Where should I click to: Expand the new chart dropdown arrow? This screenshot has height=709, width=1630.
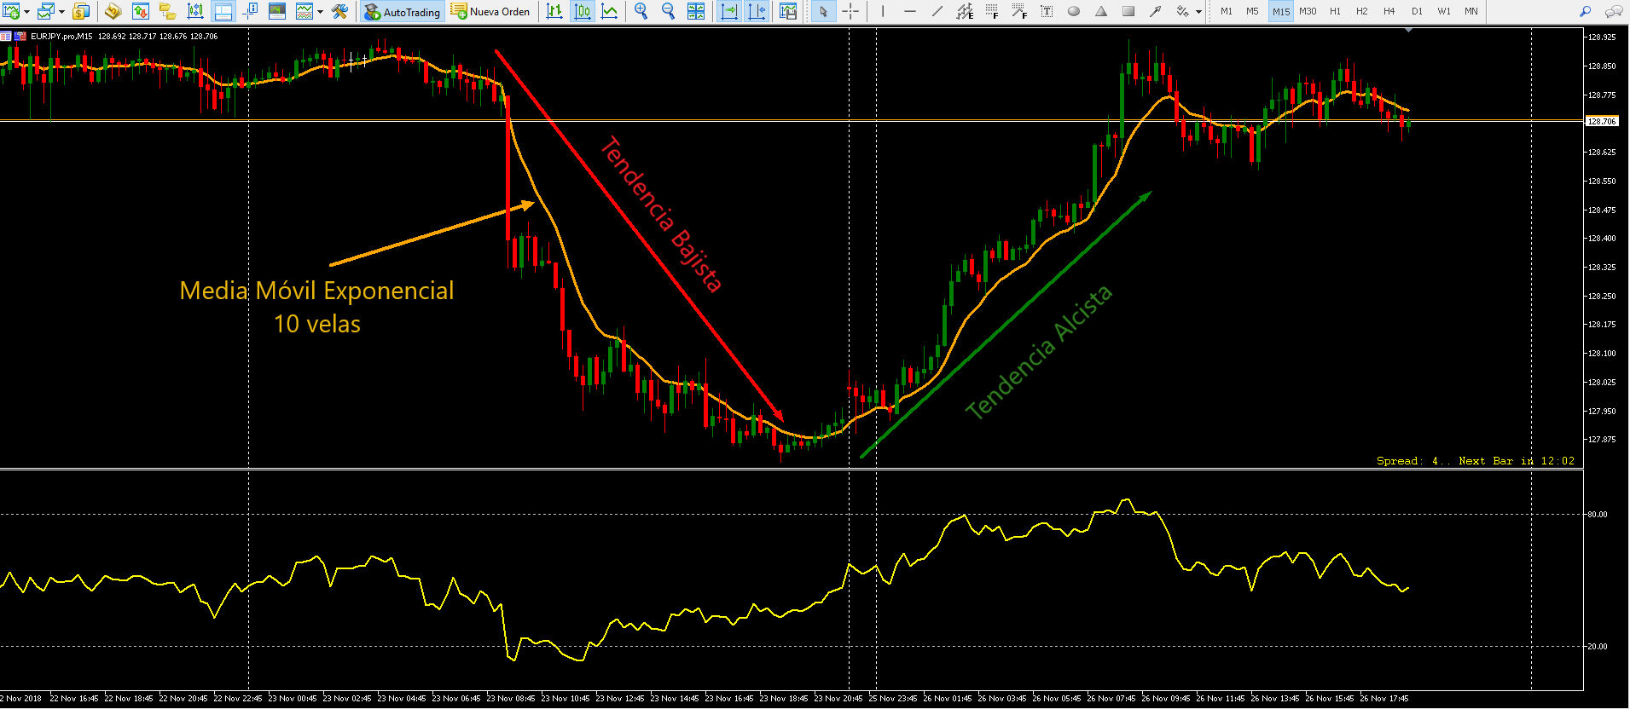(27, 12)
